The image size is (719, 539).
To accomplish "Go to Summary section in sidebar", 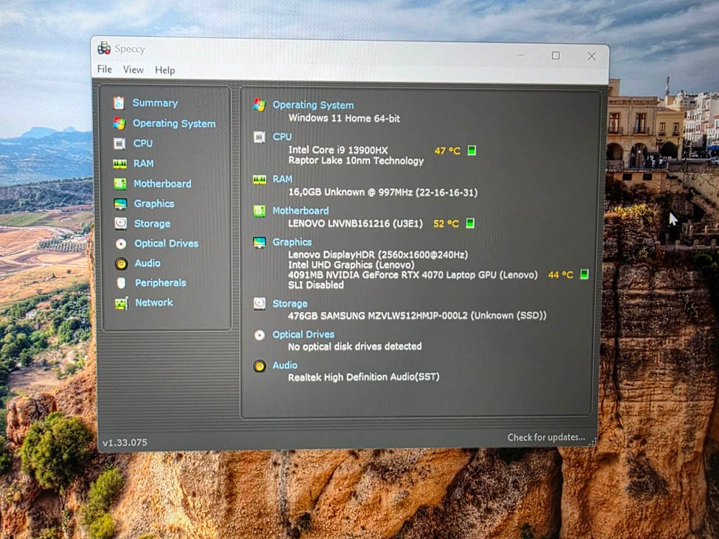I will [x=155, y=103].
